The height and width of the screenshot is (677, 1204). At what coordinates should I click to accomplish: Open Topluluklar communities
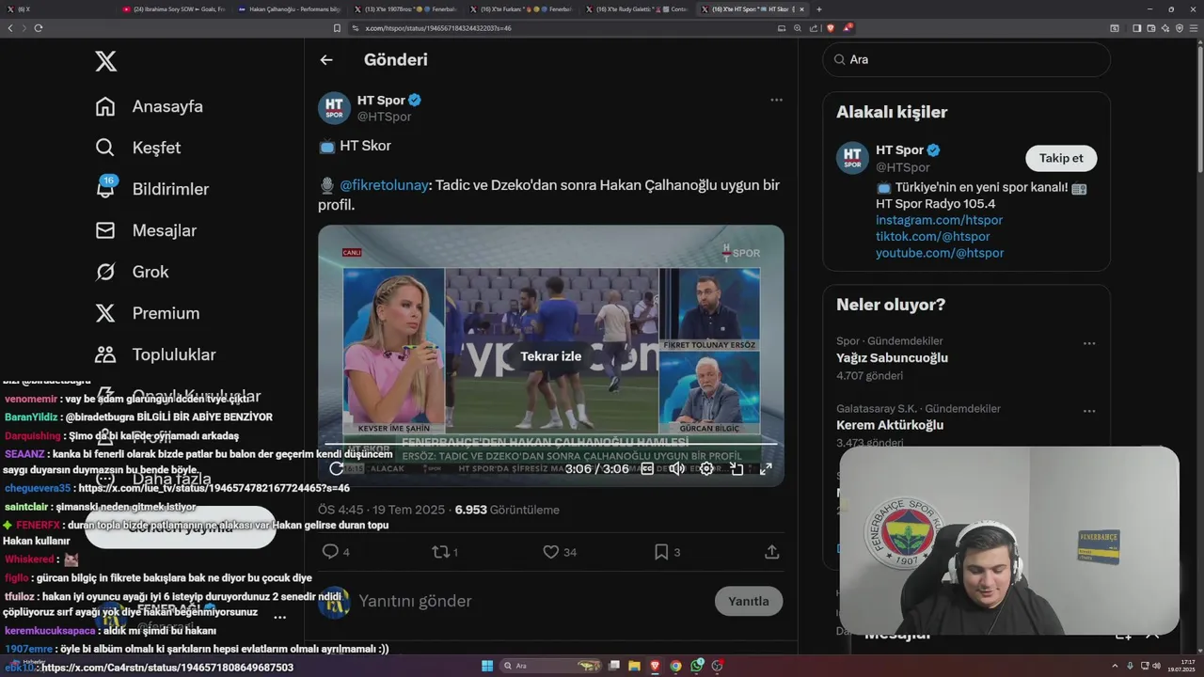155,354
